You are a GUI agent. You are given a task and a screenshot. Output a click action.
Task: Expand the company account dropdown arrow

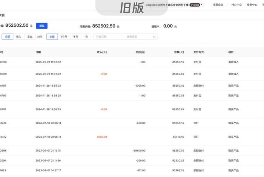201,5
